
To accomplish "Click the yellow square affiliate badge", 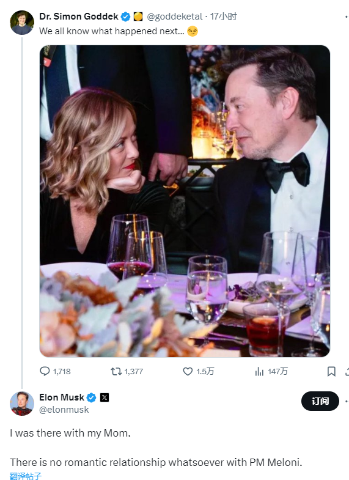I will 138,17.
